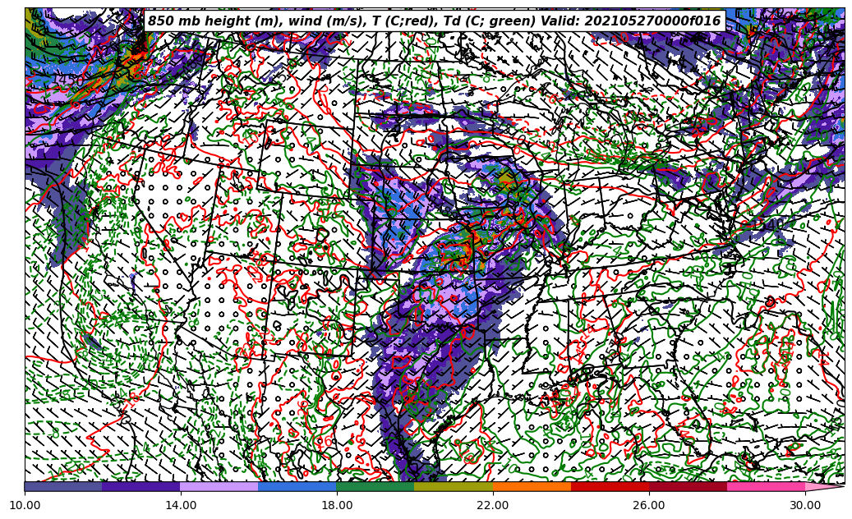Click the 18.00 colorbar tick label
The width and height of the screenshot is (852, 519).
pos(336,505)
